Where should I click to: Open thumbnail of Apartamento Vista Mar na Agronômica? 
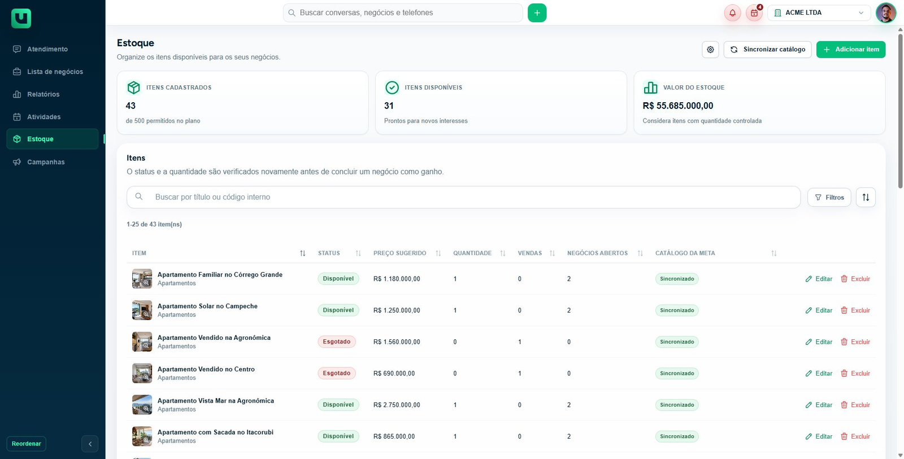[142, 405]
